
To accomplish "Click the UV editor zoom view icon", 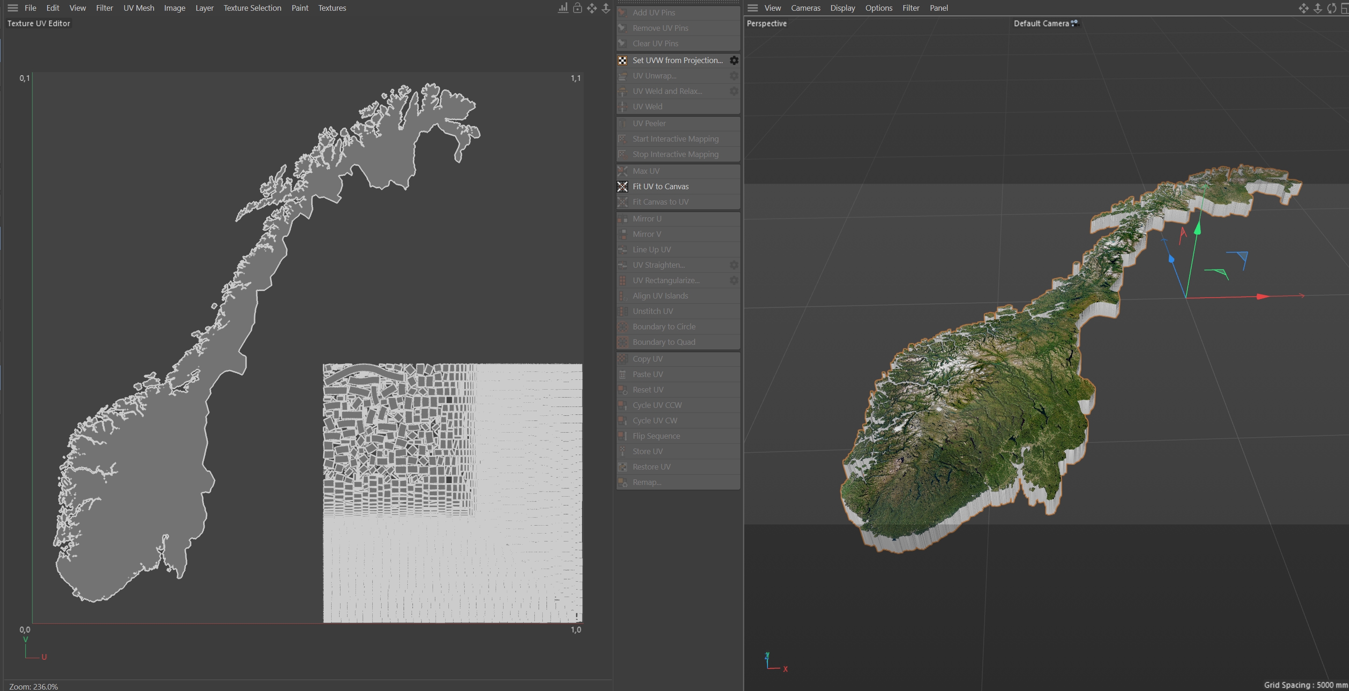I will [x=606, y=8].
